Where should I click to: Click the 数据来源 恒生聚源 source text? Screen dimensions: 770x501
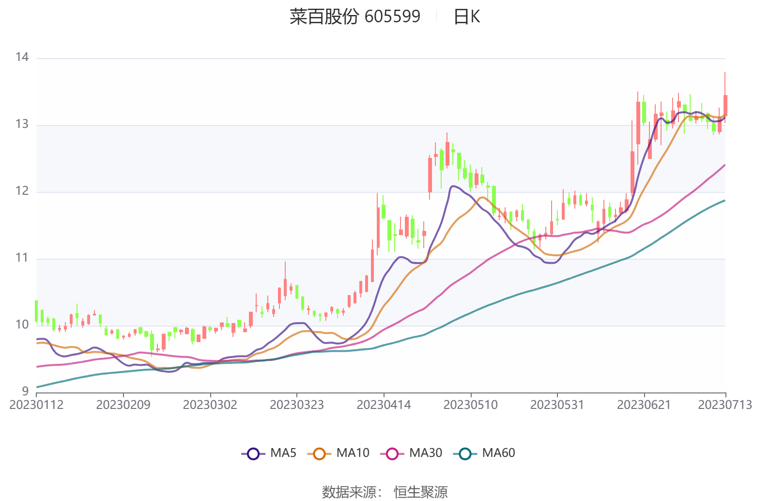tap(385, 492)
